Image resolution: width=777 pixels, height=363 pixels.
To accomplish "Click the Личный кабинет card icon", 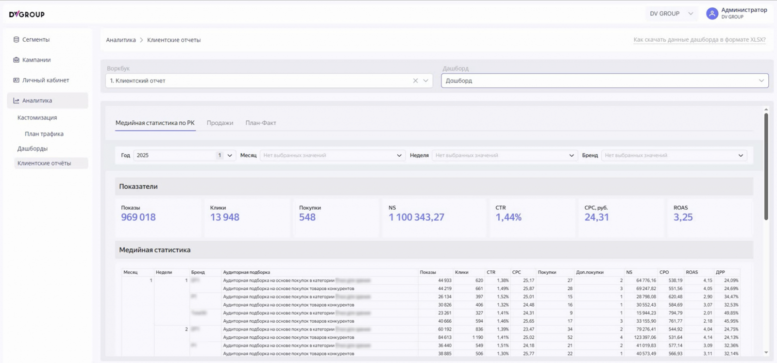I will tap(16, 80).
